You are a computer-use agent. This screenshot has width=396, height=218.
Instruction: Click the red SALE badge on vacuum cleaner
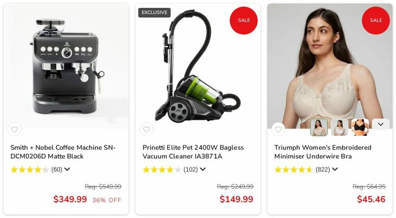[244, 20]
